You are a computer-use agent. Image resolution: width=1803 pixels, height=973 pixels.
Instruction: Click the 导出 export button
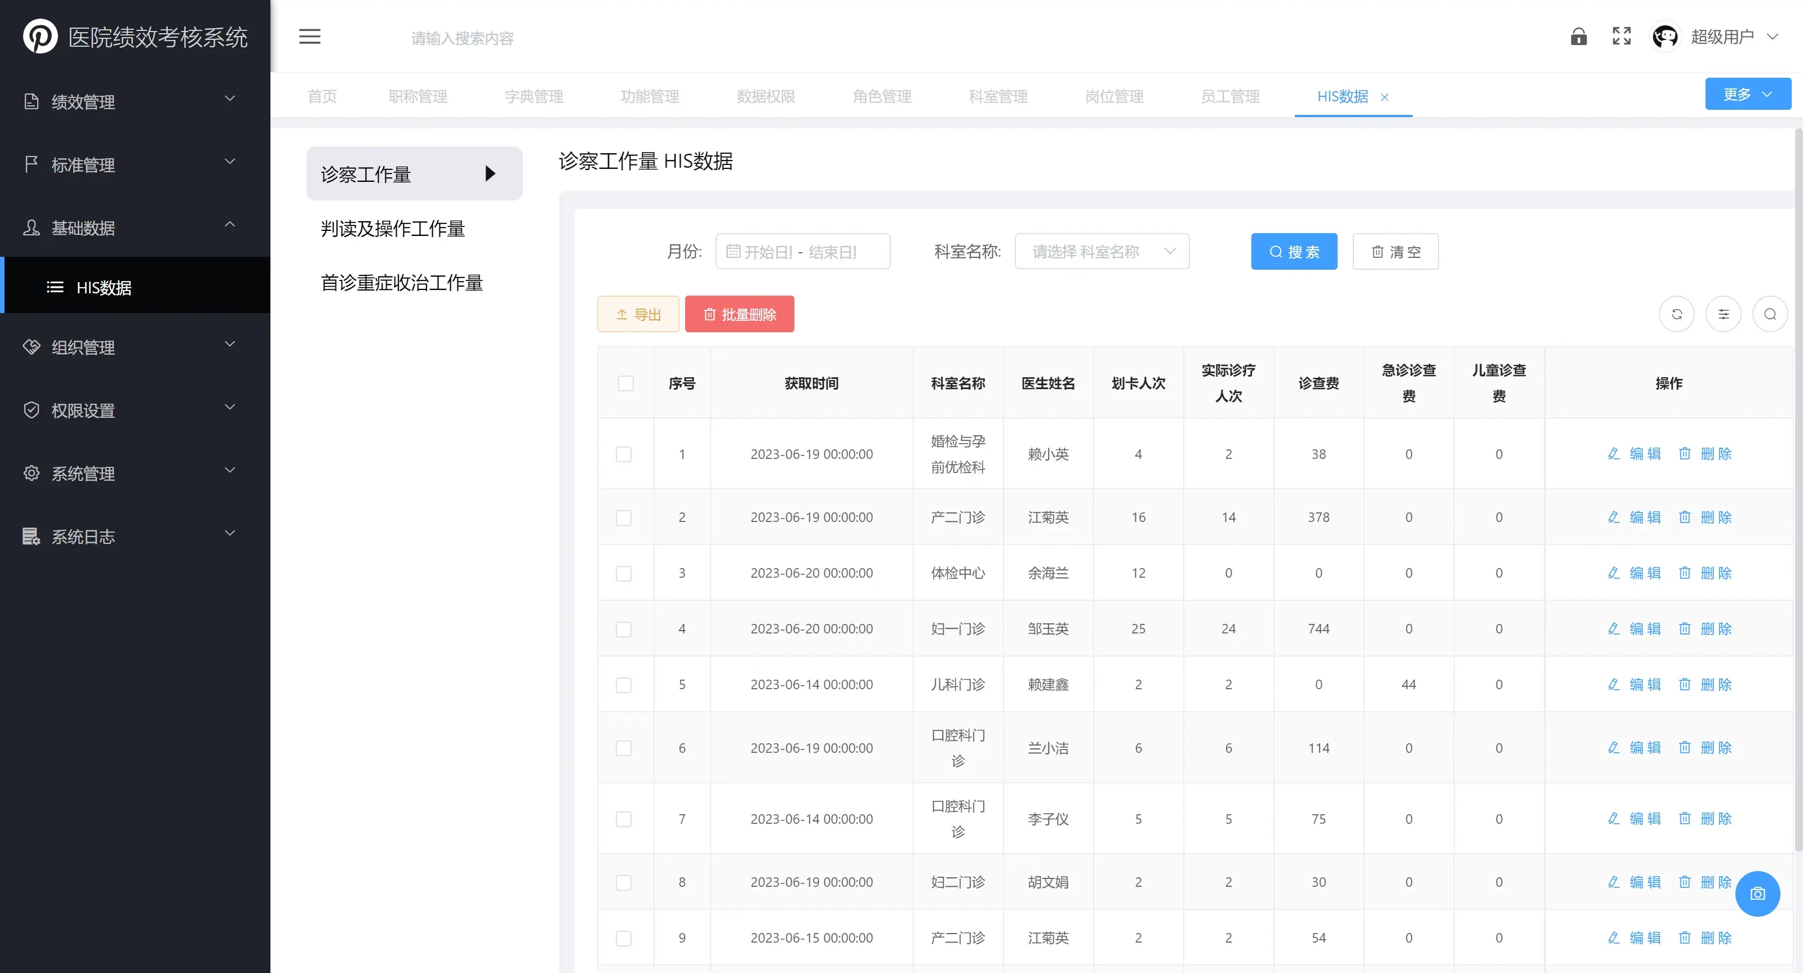(638, 314)
